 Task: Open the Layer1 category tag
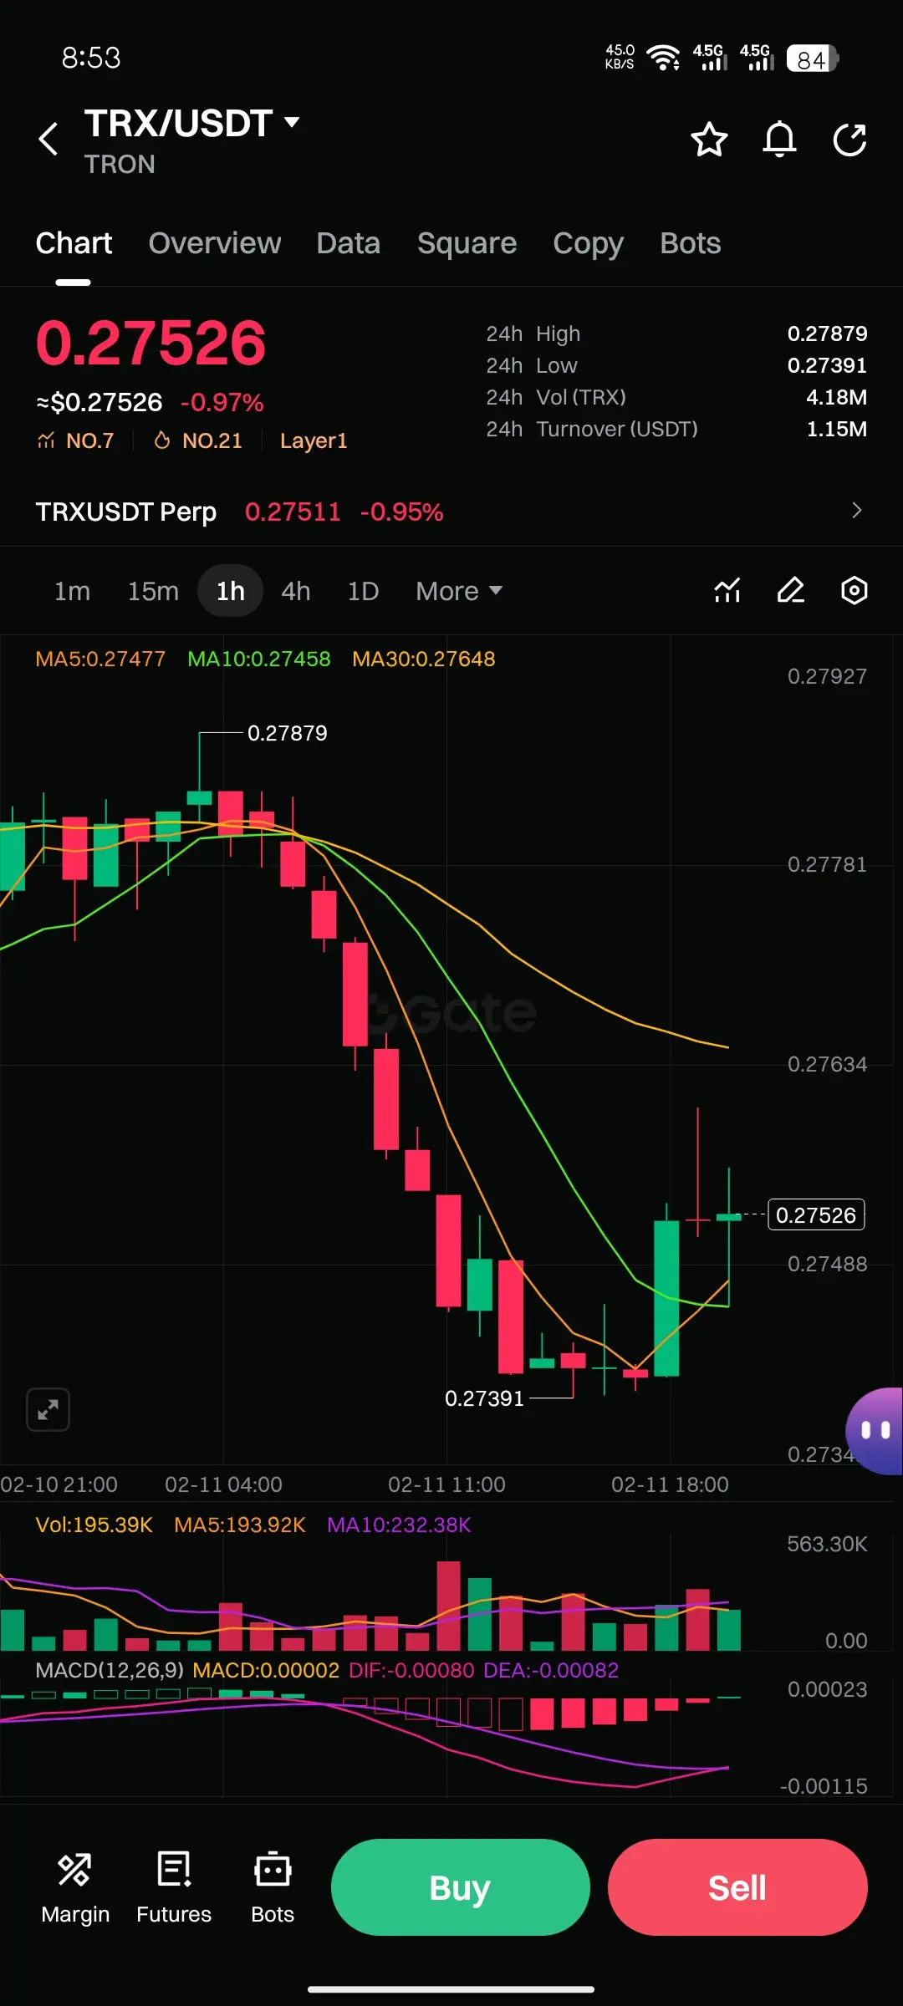tap(314, 440)
